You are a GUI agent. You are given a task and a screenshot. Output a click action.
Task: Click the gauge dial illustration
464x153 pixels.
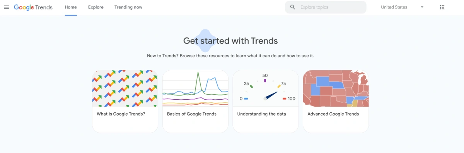266,88
